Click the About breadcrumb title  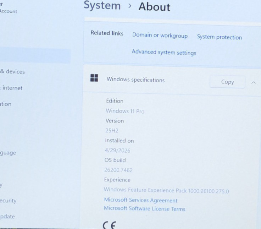[154, 7]
